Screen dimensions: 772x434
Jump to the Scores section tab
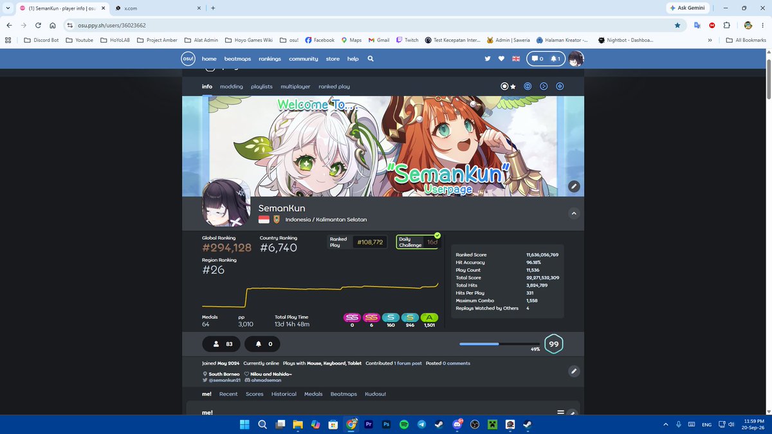click(x=255, y=393)
